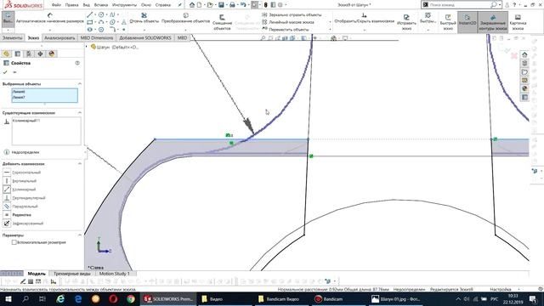Open SOLIDWORKS Premium in Windows taskbar
This screenshot has height=306, width=544.
tap(168, 299)
